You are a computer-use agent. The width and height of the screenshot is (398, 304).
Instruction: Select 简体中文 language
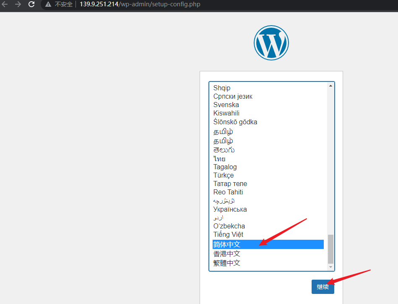[x=268, y=244]
